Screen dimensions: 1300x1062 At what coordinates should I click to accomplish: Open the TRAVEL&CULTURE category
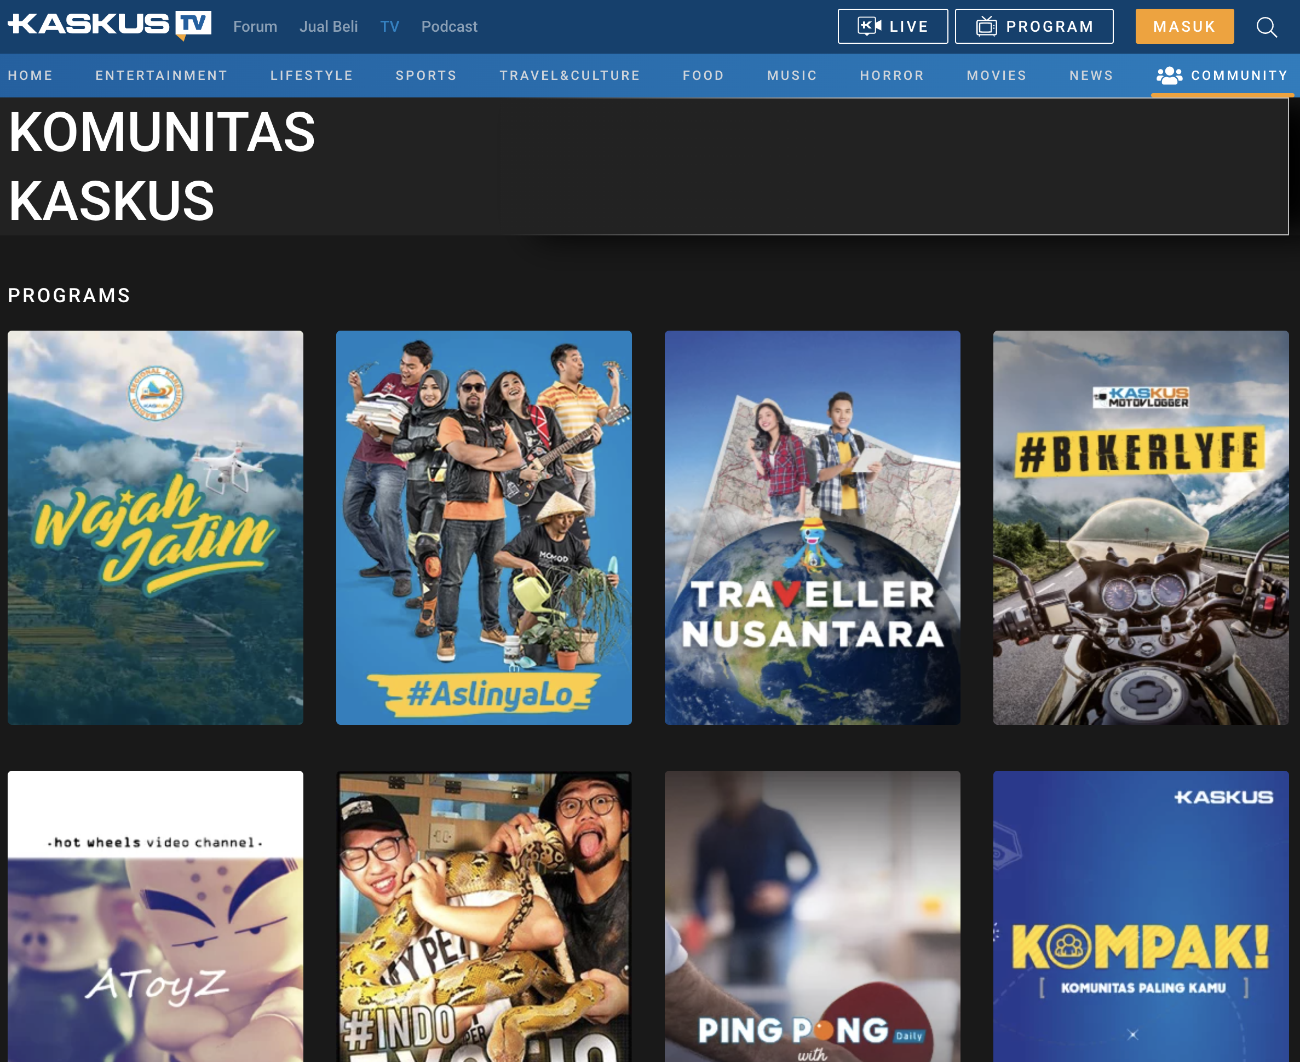coord(570,75)
